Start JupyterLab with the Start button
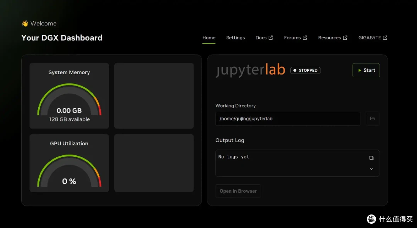The image size is (417, 228). (x=366, y=70)
